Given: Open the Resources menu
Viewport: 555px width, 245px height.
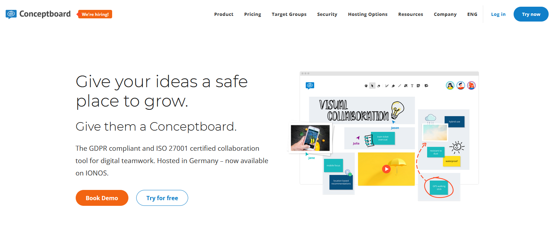Looking at the screenshot, I should click(410, 14).
